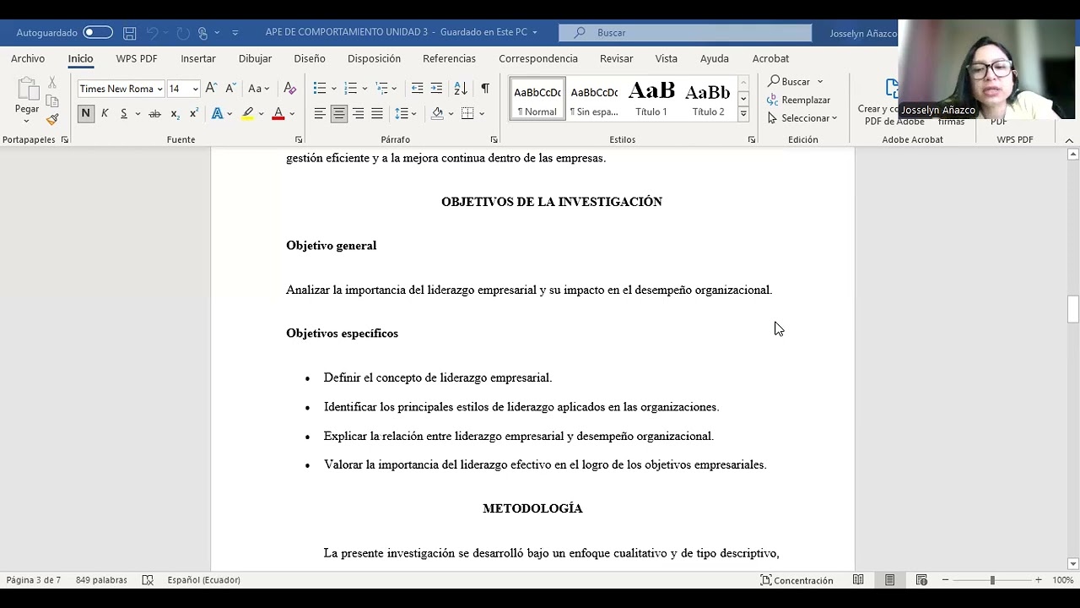Open the Seleccionar dropdown

(802, 118)
